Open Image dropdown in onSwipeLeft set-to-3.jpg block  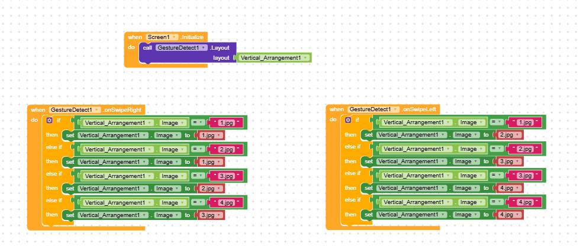coord(466,161)
